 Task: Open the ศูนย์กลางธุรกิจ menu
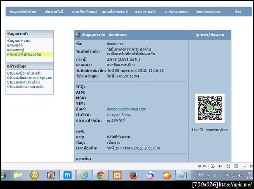coord(146,12)
